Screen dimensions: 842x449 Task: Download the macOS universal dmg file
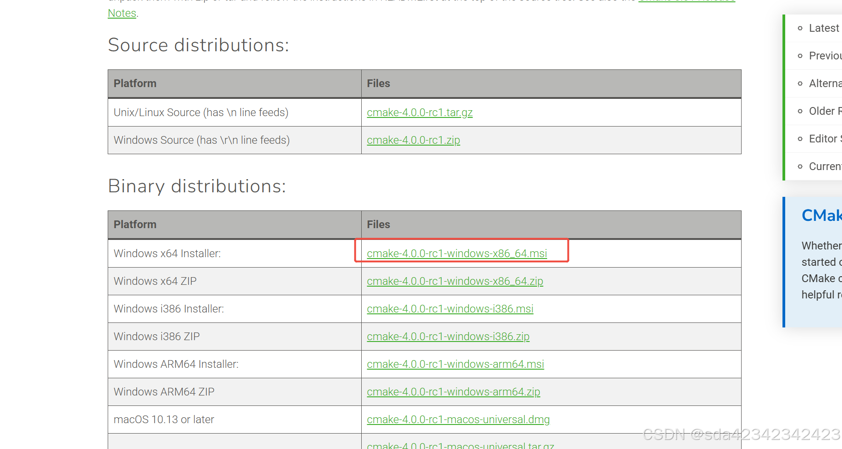point(458,419)
